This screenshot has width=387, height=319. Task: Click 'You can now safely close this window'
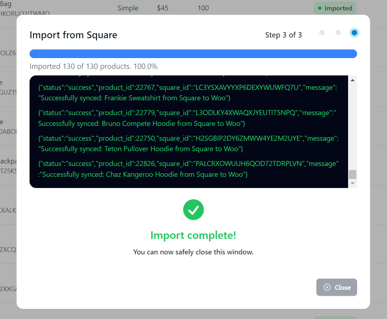point(193,252)
